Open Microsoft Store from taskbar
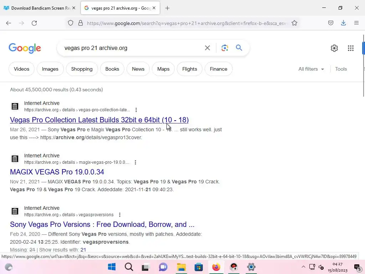Screen dimensions: 365x274 pos(199,267)
